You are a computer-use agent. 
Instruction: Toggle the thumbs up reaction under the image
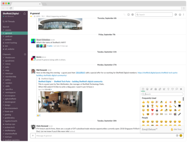pos(39,115)
